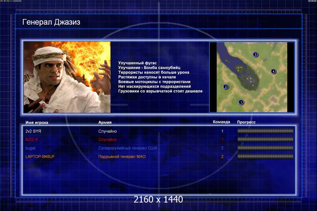Click the 'Армия' column header
The image size is (317, 211).
tap(105, 122)
